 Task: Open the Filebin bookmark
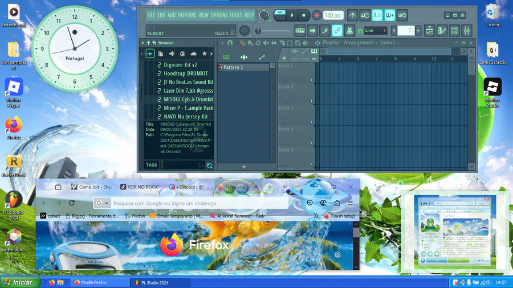[135, 216]
